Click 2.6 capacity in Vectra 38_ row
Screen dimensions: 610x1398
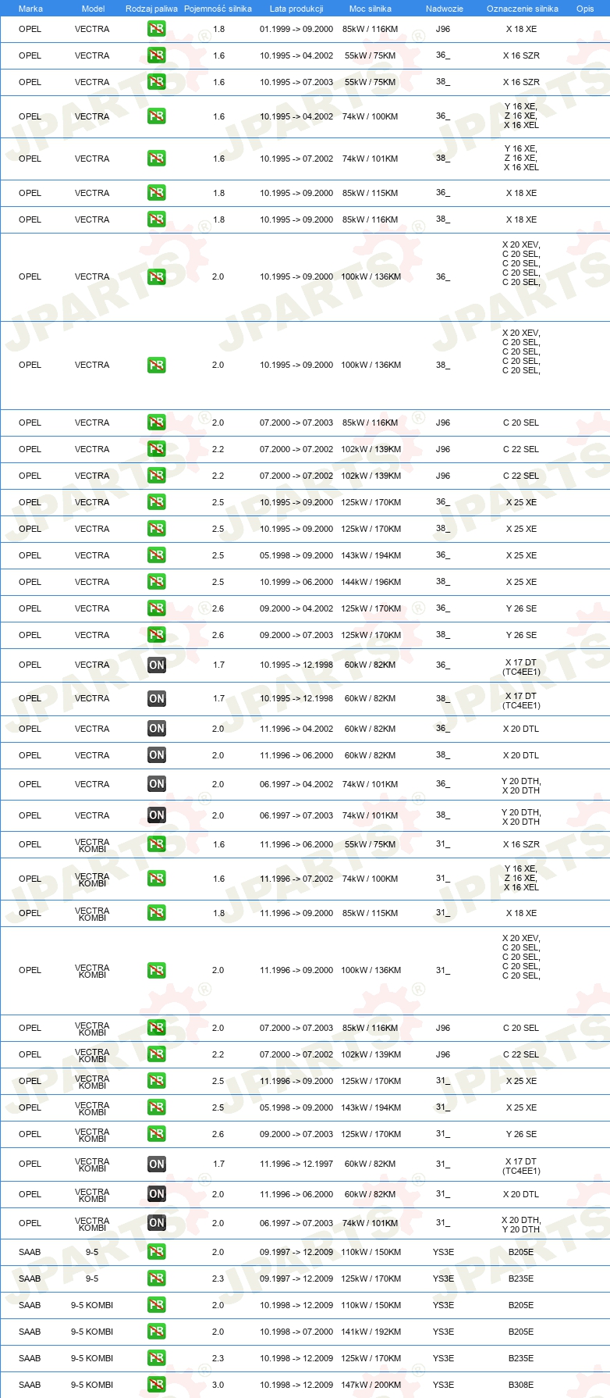pyautogui.click(x=218, y=635)
